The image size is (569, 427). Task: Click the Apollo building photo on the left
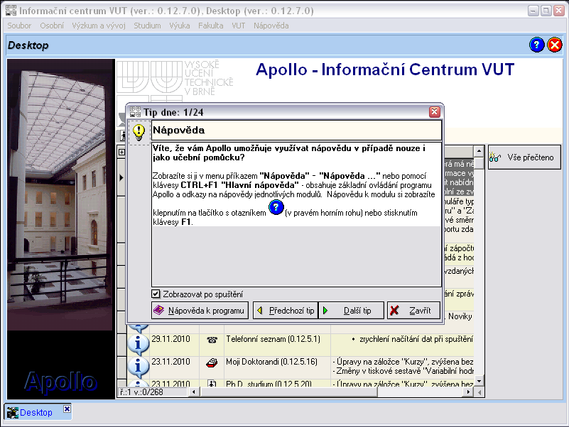tap(60, 194)
